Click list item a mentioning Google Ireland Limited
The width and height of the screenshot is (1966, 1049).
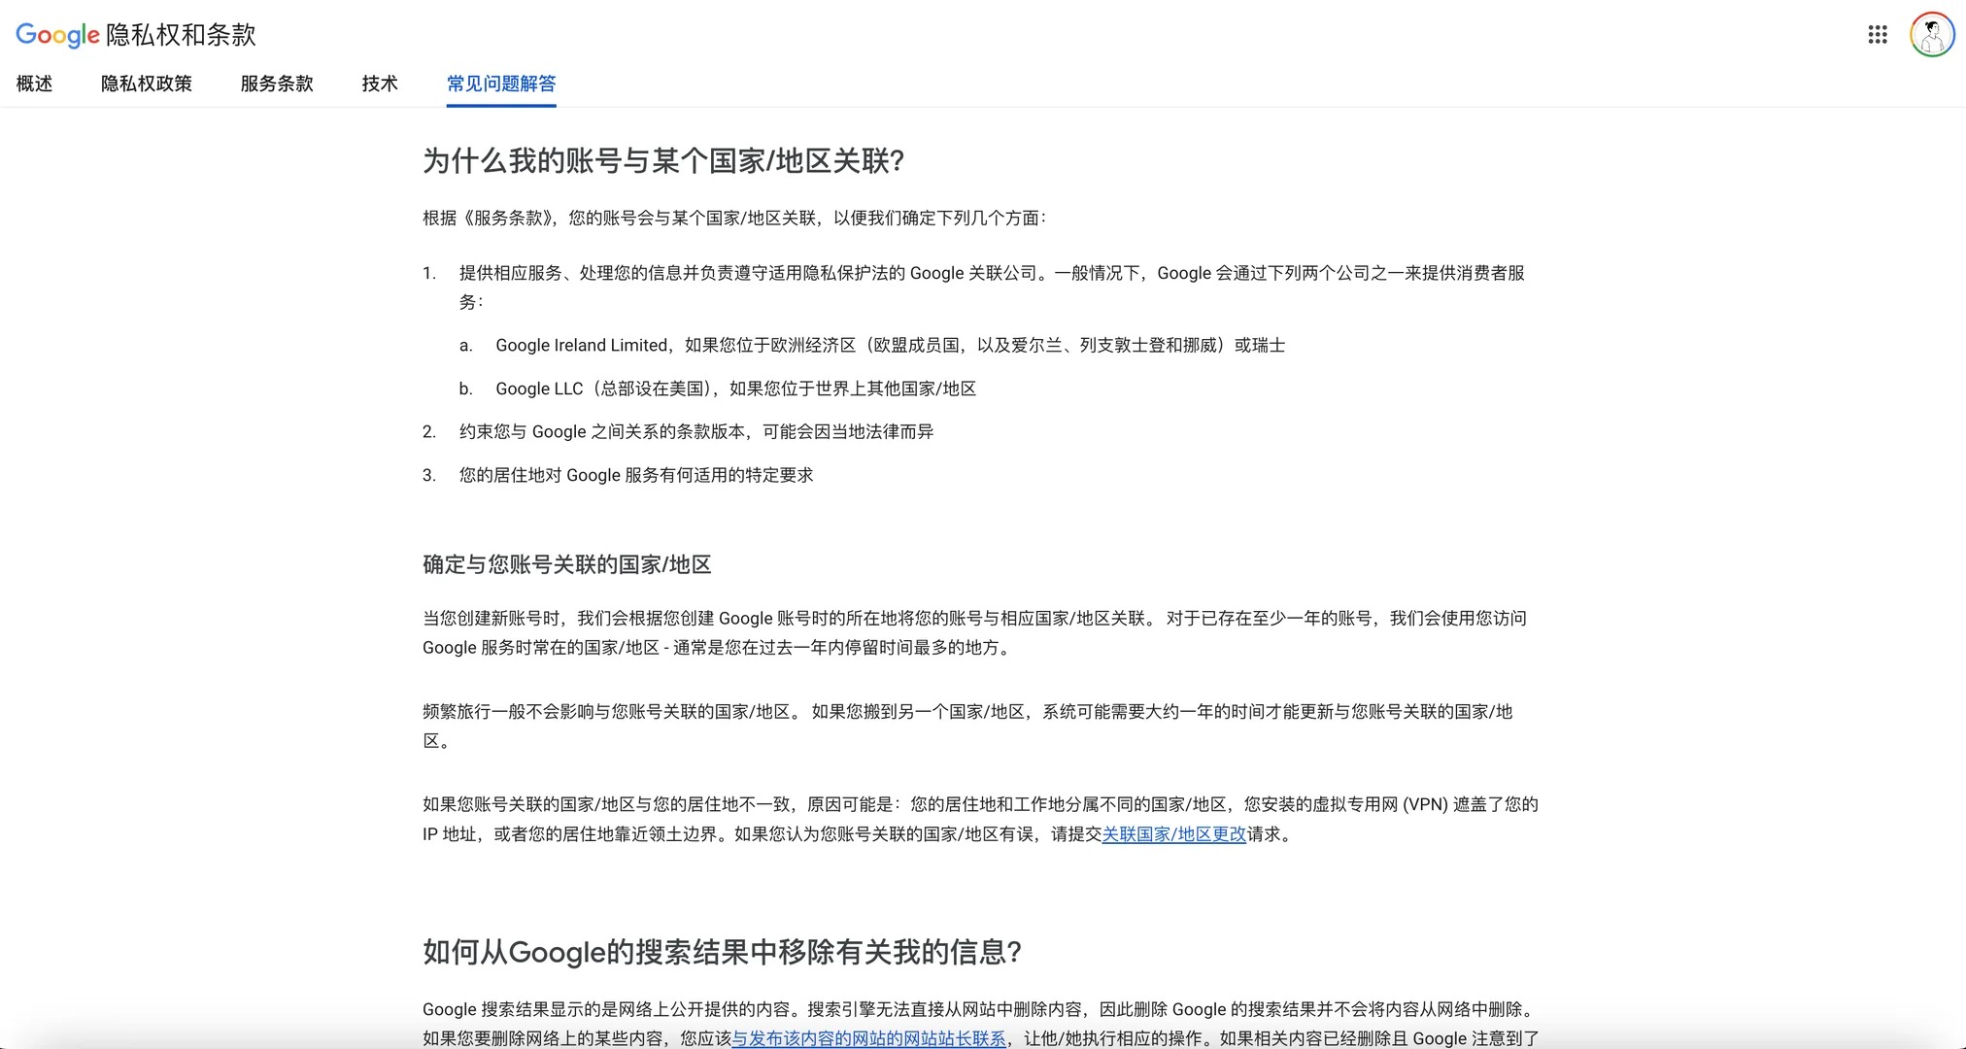tap(890, 346)
